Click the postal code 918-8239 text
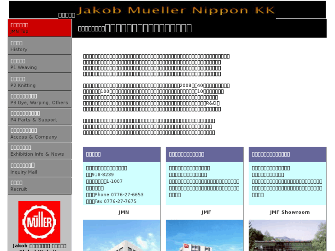Image resolution: width=335 pixels, height=251 pixels. pyautogui.click(x=100, y=175)
